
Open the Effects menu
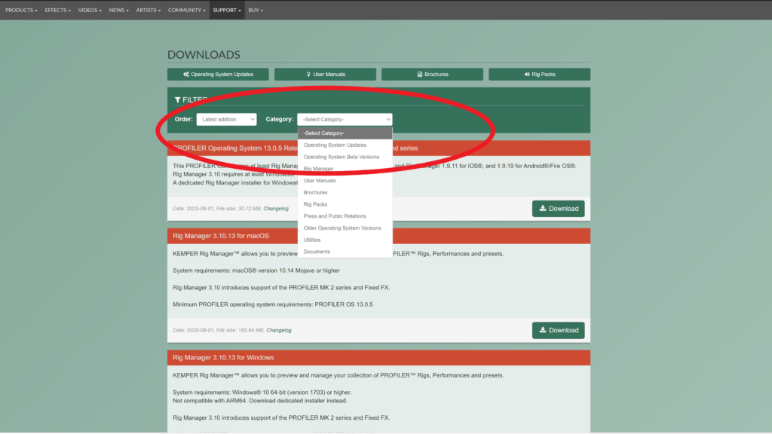(x=57, y=11)
